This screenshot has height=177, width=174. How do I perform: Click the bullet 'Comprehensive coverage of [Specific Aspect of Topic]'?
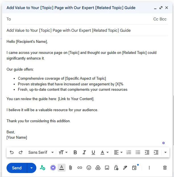click(62, 79)
